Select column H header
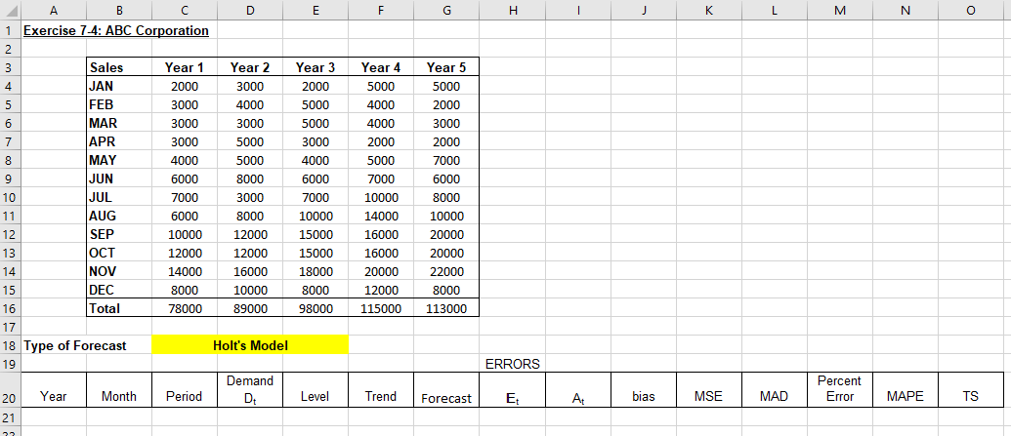The image size is (1011, 436). (512, 11)
